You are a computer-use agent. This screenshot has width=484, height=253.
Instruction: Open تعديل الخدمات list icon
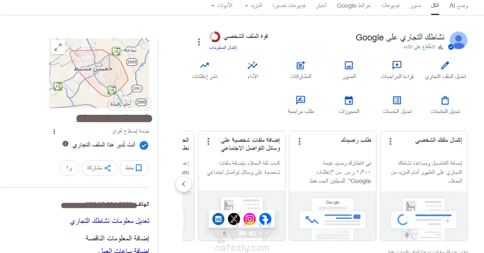click(x=397, y=100)
